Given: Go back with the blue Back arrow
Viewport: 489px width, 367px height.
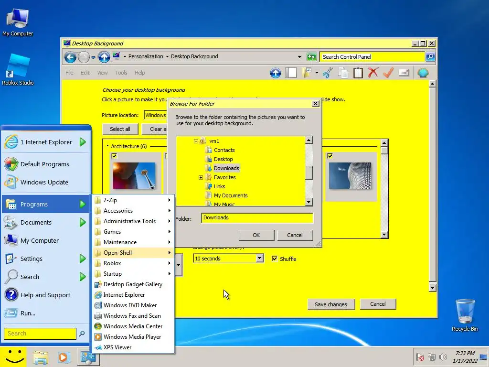Looking at the screenshot, I should [71, 57].
